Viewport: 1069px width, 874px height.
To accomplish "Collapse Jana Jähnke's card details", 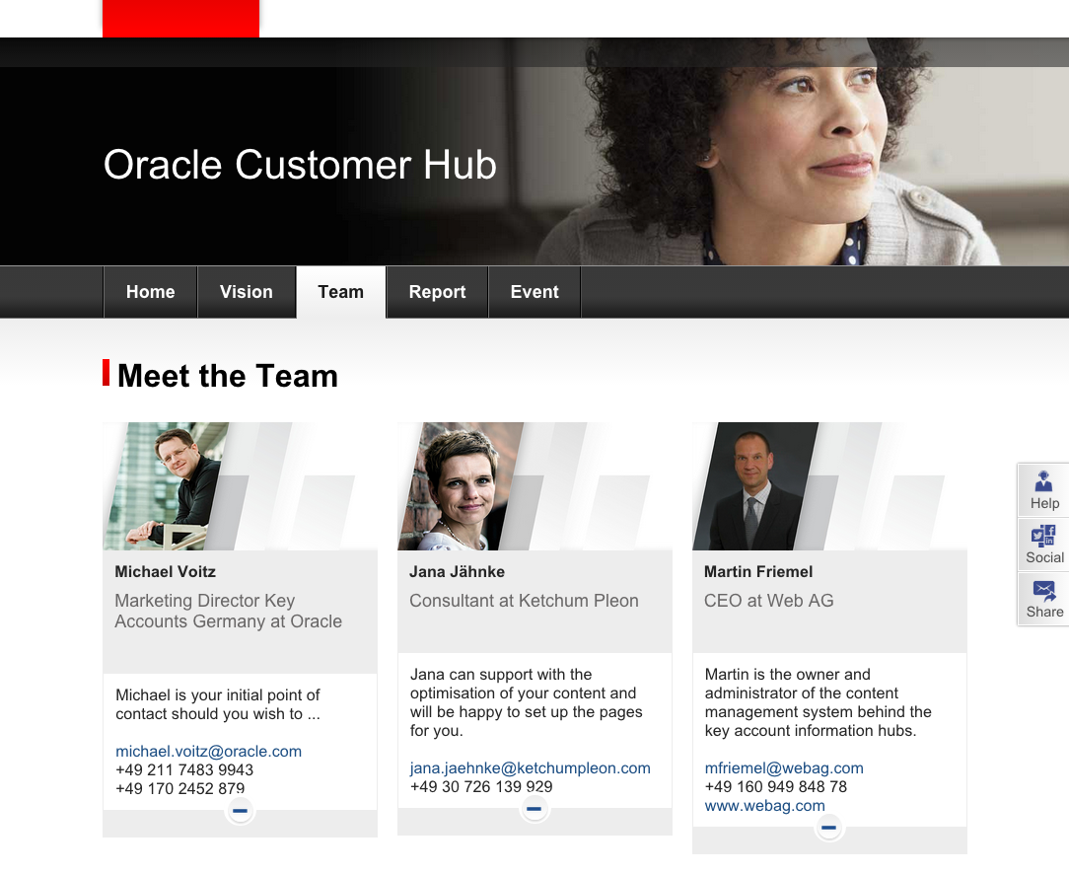I will [534, 809].
